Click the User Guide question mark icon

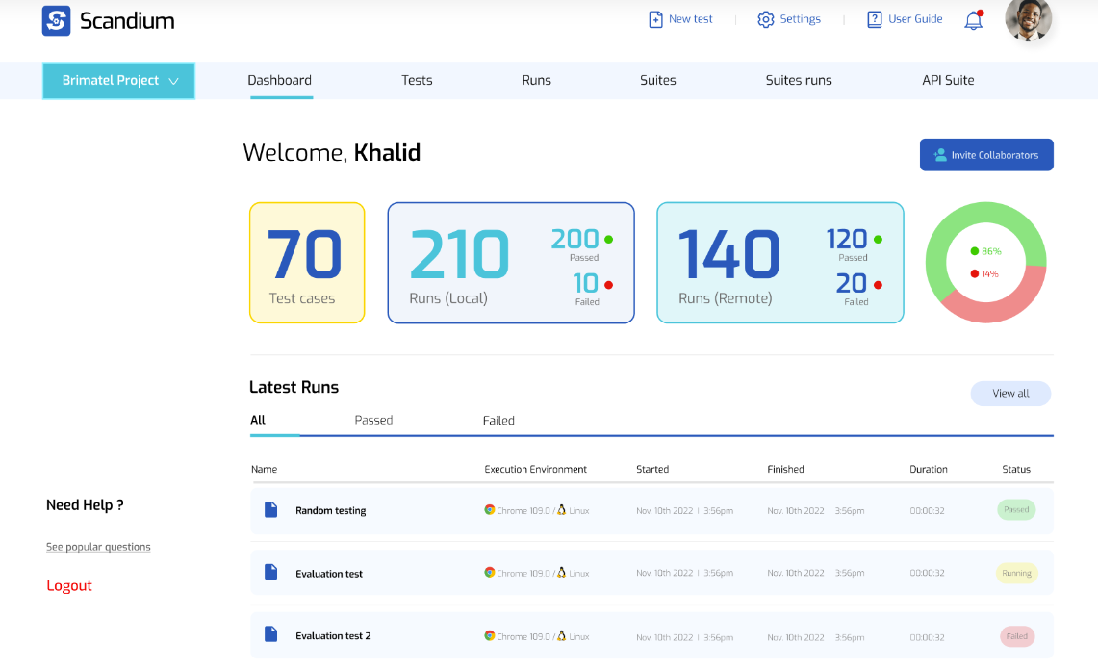[874, 18]
